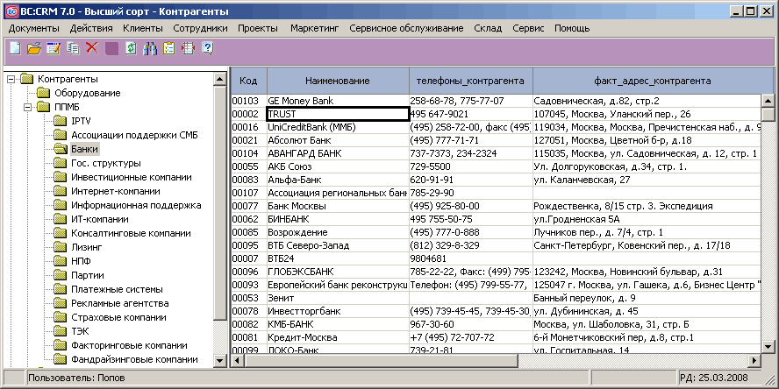Click address cell Банный переулок, д. 9
The width and height of the screenshot is (779, 389).
pyautogui.click(x=647, y=298)
